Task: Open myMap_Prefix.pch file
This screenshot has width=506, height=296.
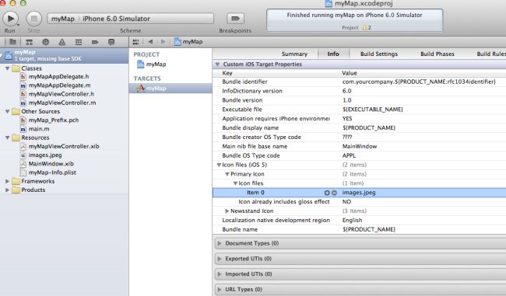Action: (x=53, y=120)
